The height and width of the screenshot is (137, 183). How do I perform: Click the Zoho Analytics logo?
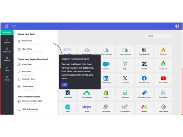(7, 26)
